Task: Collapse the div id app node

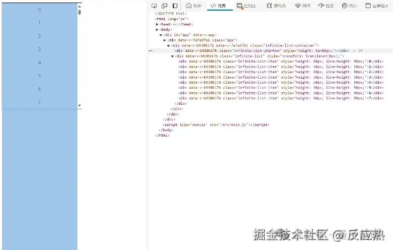Action: 161,35
